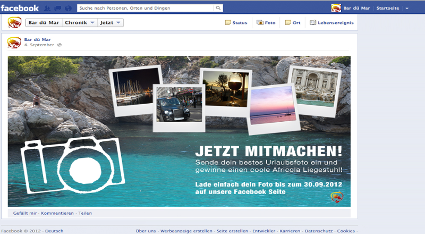This screenshot has height=234, width=425.
Task: Click the search magnifier button
Action: (218, 8)
